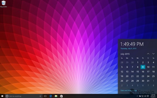Select highlighted day 9 in calendar
The height and width of the screenshot is (98, 157).
(143, 67)
